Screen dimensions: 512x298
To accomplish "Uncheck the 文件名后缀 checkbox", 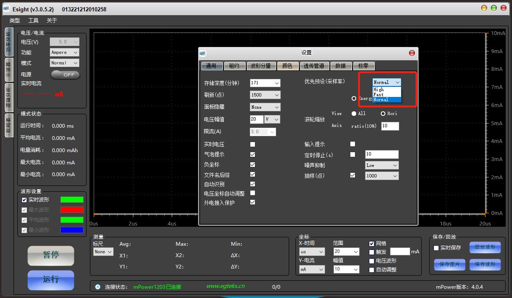I will tap(252, 174).
